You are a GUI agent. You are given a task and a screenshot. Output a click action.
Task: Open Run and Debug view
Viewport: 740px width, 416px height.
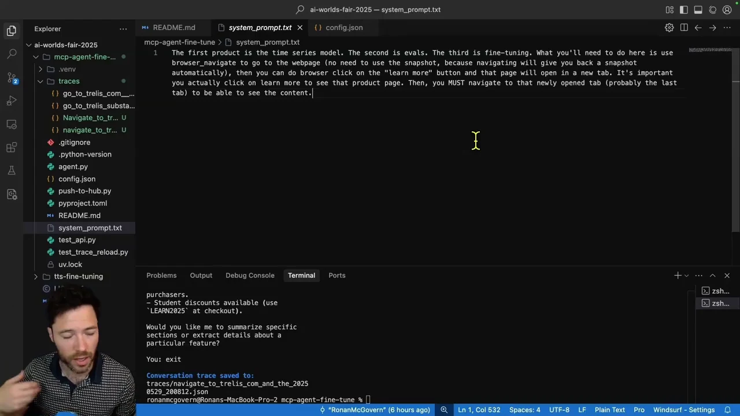(12, 101)
